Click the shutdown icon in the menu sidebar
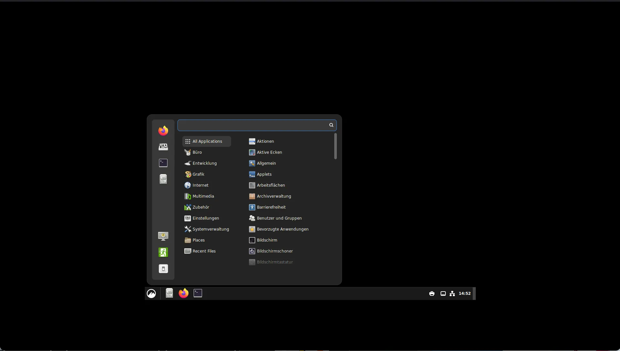 (x=163, y=269)
